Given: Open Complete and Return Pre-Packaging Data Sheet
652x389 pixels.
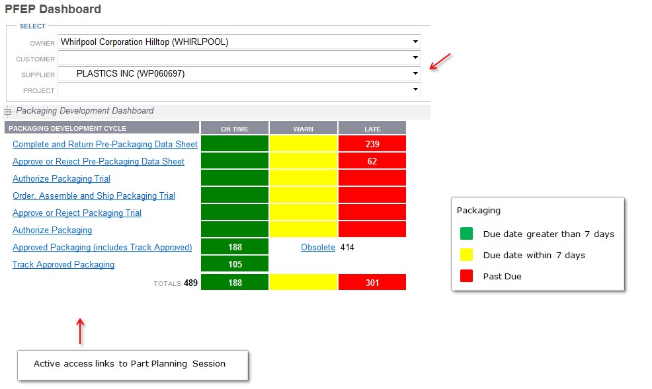Looking at the screenshot, I should [104, 144].
